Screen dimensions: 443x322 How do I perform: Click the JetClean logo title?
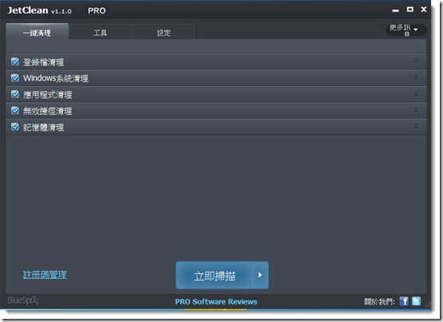(40, 10)
